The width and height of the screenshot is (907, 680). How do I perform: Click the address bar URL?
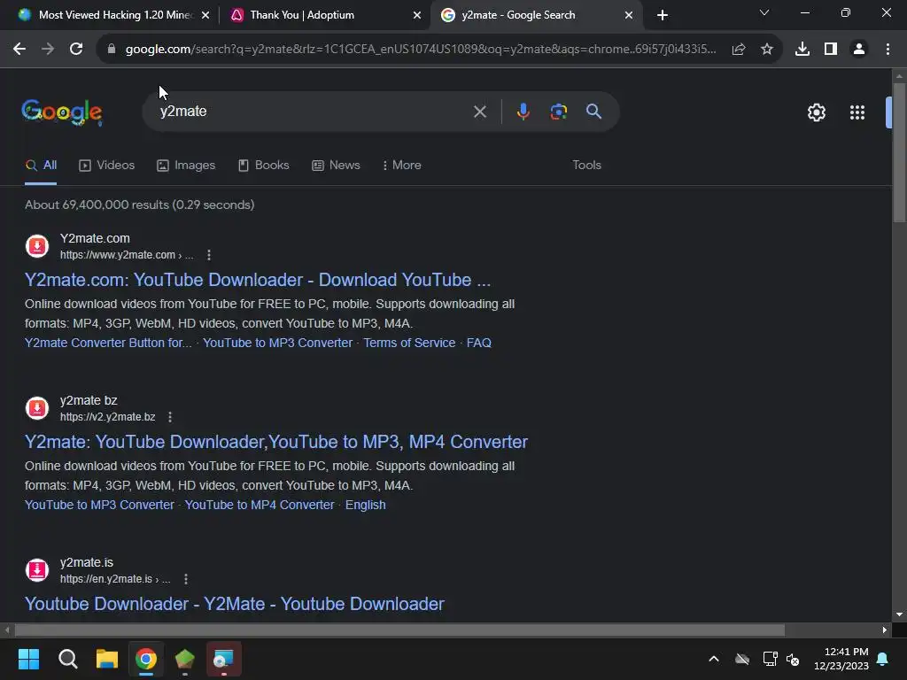[421, 50]
